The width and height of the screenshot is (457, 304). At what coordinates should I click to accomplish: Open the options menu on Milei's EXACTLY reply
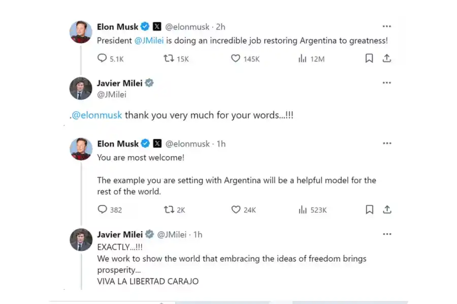387,234
